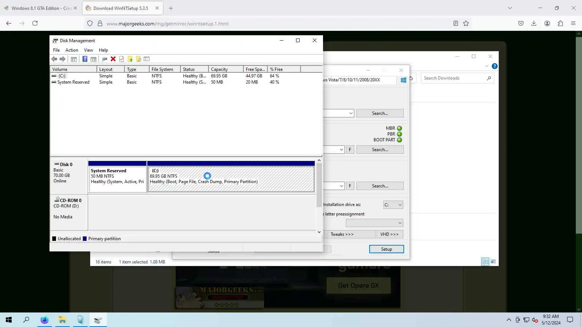Open File Explorer from the taskbar
Viewport: 582px width, 327px height.
pos(62,320)
